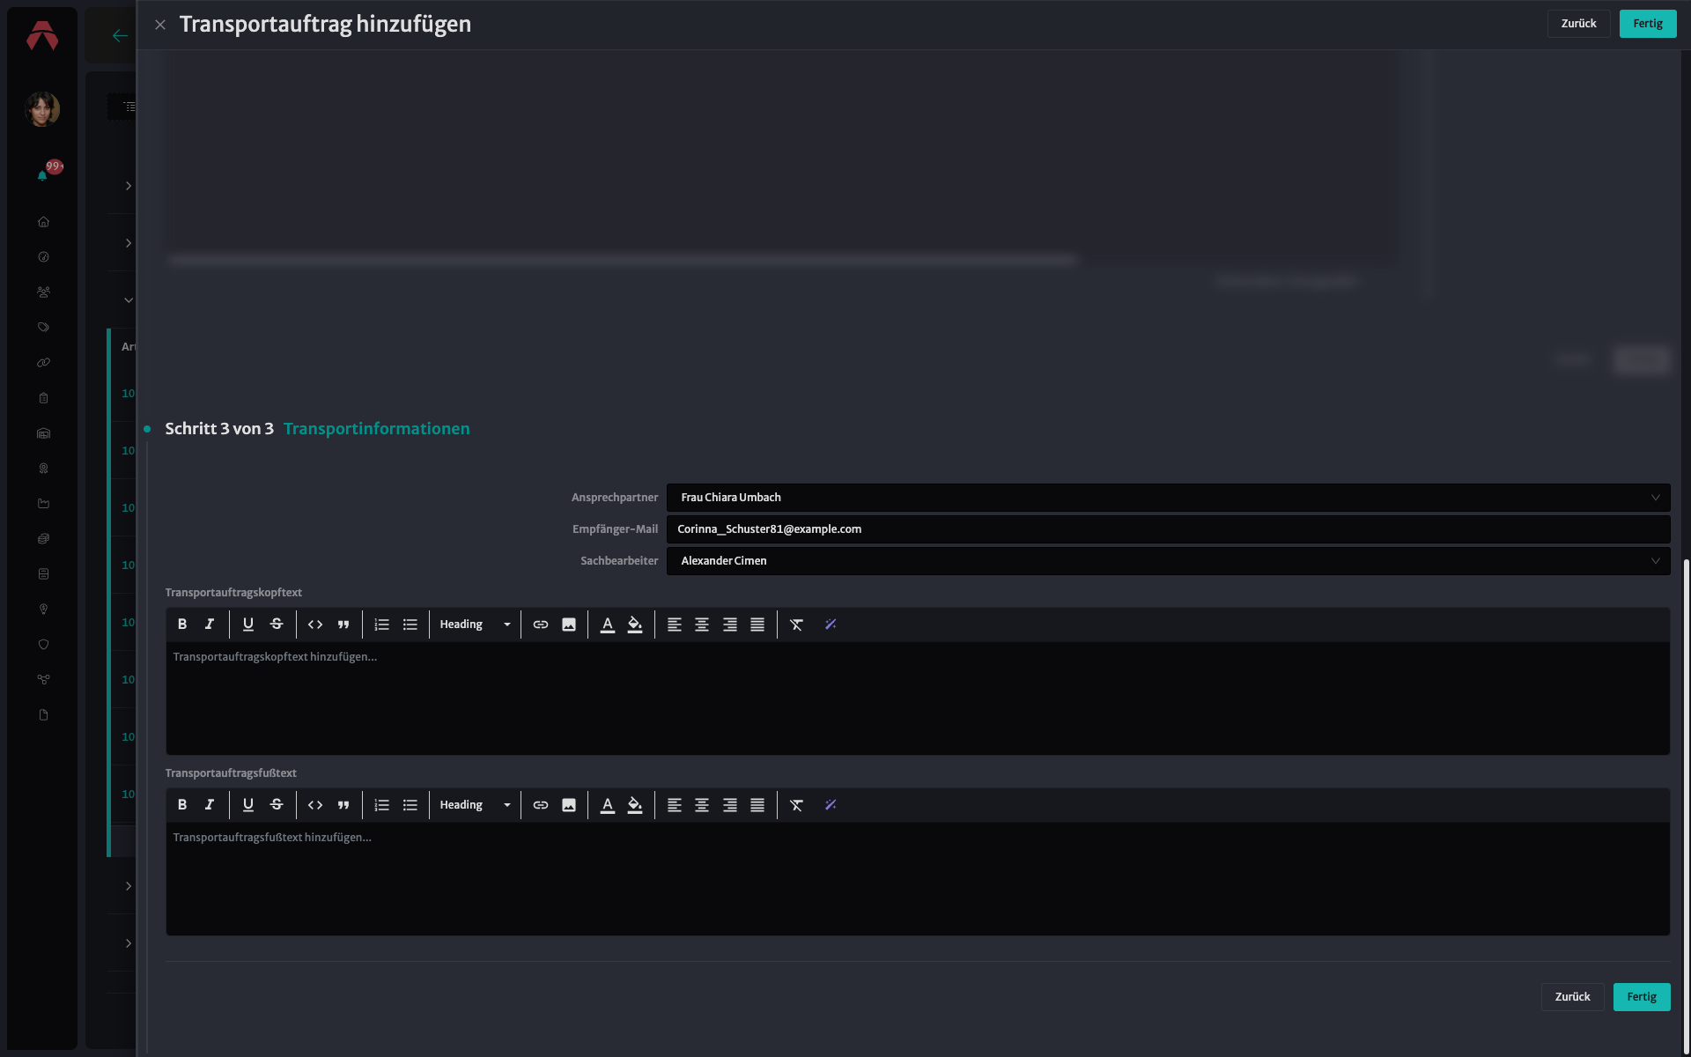Screen dimensions: 1691x1057
Task: Center text in Kopftext editor
Action: (x=702, y=625)
